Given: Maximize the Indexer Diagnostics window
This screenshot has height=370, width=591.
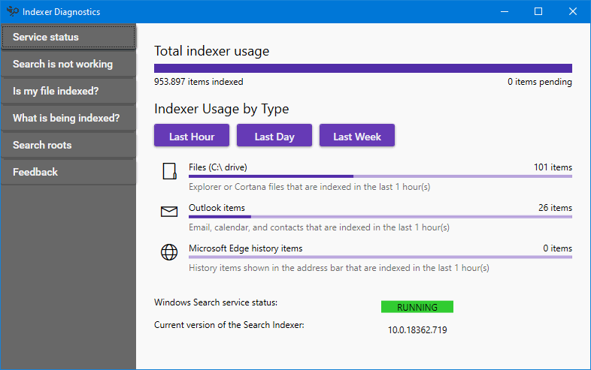Looking at the screenshot, I should coord(538,11).
